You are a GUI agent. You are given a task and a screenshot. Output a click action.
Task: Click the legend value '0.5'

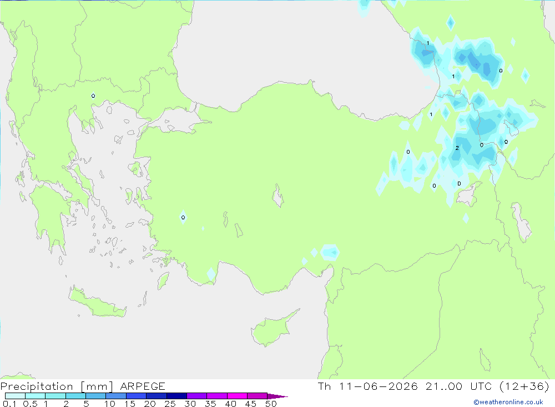pyautogui.click(x=30, y=404)
